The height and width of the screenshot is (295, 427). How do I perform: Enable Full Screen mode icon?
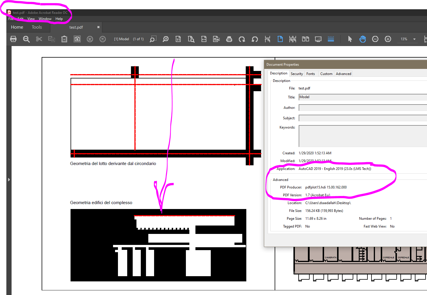(318, 39)
